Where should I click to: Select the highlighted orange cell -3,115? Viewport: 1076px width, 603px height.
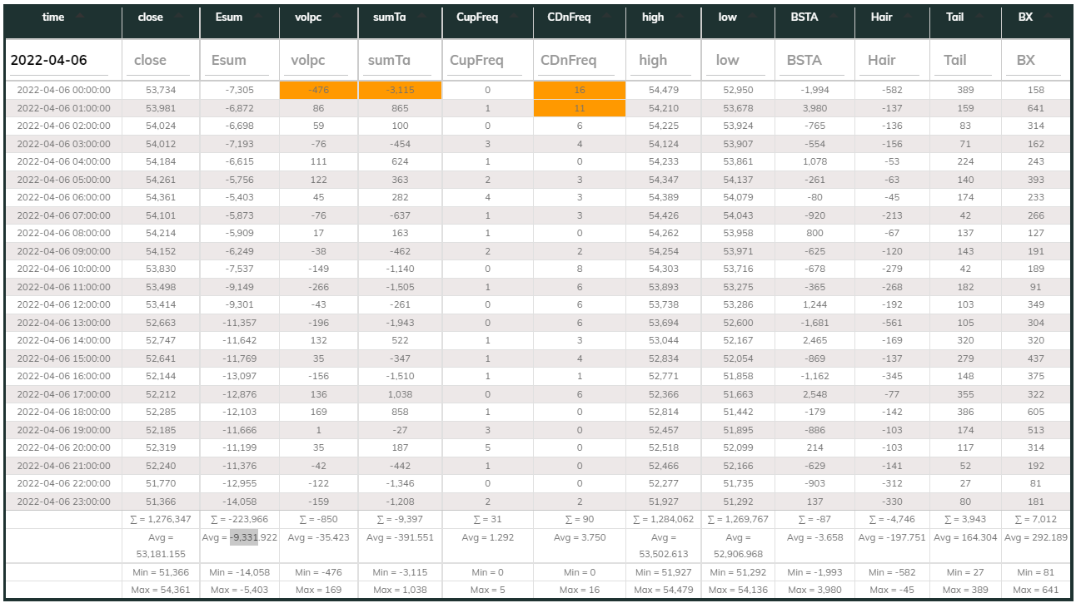coord(401,90)
